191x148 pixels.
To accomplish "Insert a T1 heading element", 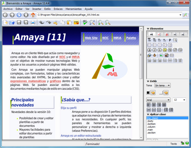I will pyautogui.click(x=149, y=40).
